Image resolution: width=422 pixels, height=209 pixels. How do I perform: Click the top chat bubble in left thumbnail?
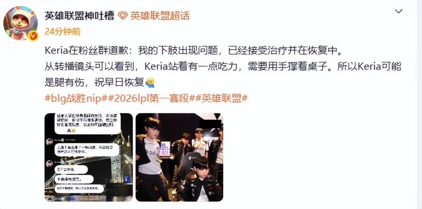tap(87, 123)
